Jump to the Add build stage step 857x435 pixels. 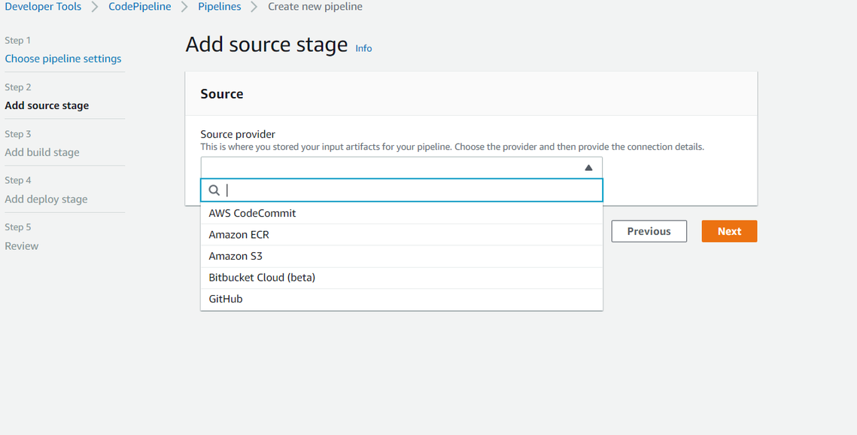(x=42, y=152)
